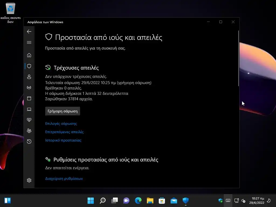Image resolution: width=276 pixels, height=207 pixels.
Task: Click the Σαρώθηκαν 37814 αρχεία text
Action: [x=69, y=99]
